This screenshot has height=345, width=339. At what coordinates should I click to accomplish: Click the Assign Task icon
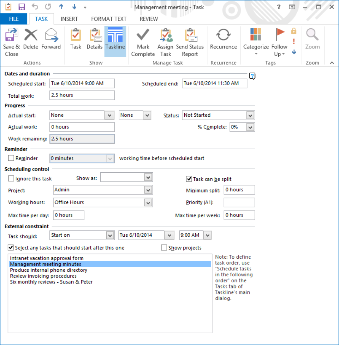(166, 35)
